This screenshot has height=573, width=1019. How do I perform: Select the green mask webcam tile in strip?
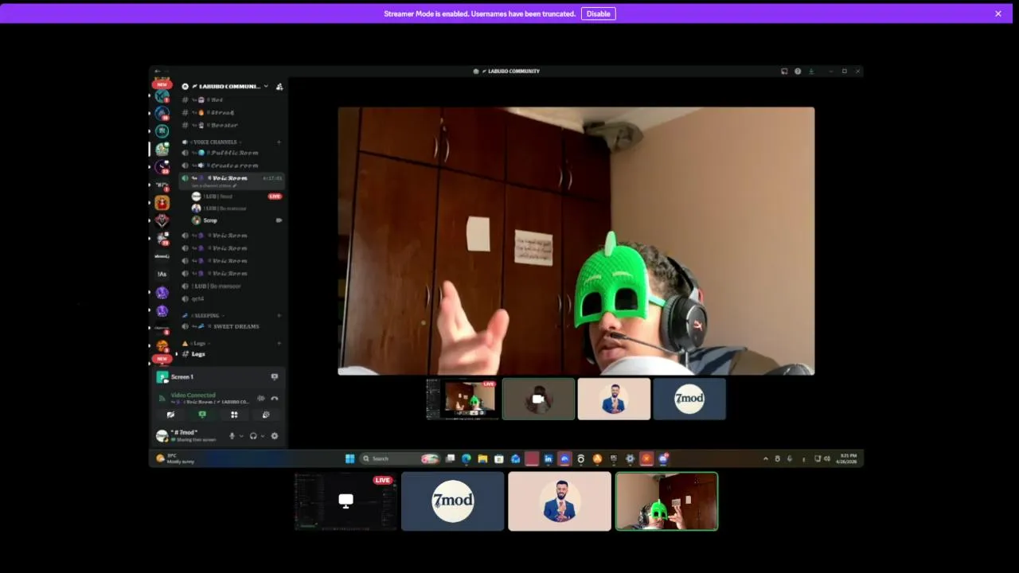tap(666, 501)
